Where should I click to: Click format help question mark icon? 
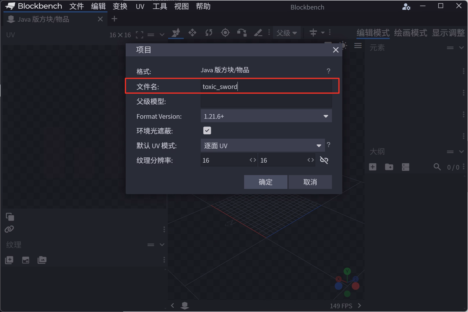(328, 71)
